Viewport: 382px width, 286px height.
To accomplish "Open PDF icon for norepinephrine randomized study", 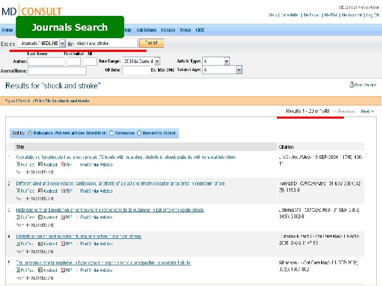I will 63,270.
